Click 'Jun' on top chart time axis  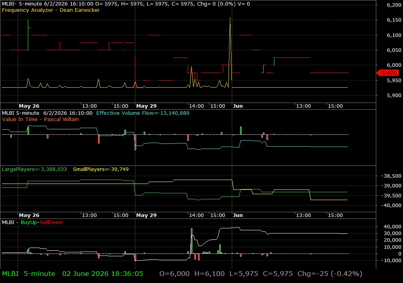click(x=238, y=106)
